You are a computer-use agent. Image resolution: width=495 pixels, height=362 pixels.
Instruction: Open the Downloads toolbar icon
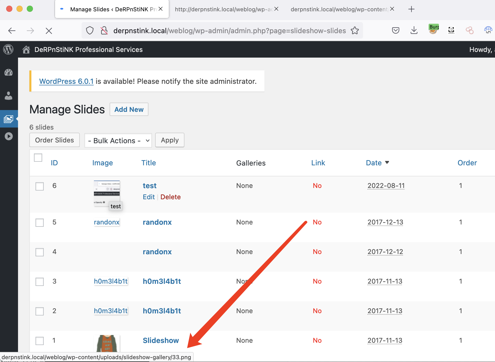click(414, 31)
